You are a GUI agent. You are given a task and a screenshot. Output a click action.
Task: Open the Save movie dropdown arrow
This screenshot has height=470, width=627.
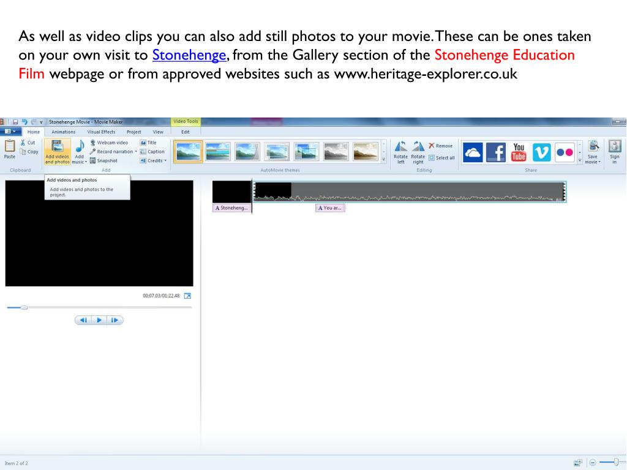599,162
